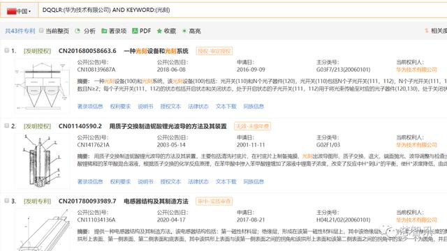This screenshot has width=447, height=251.
Task: Check the box for result 1
Action: 6,50
